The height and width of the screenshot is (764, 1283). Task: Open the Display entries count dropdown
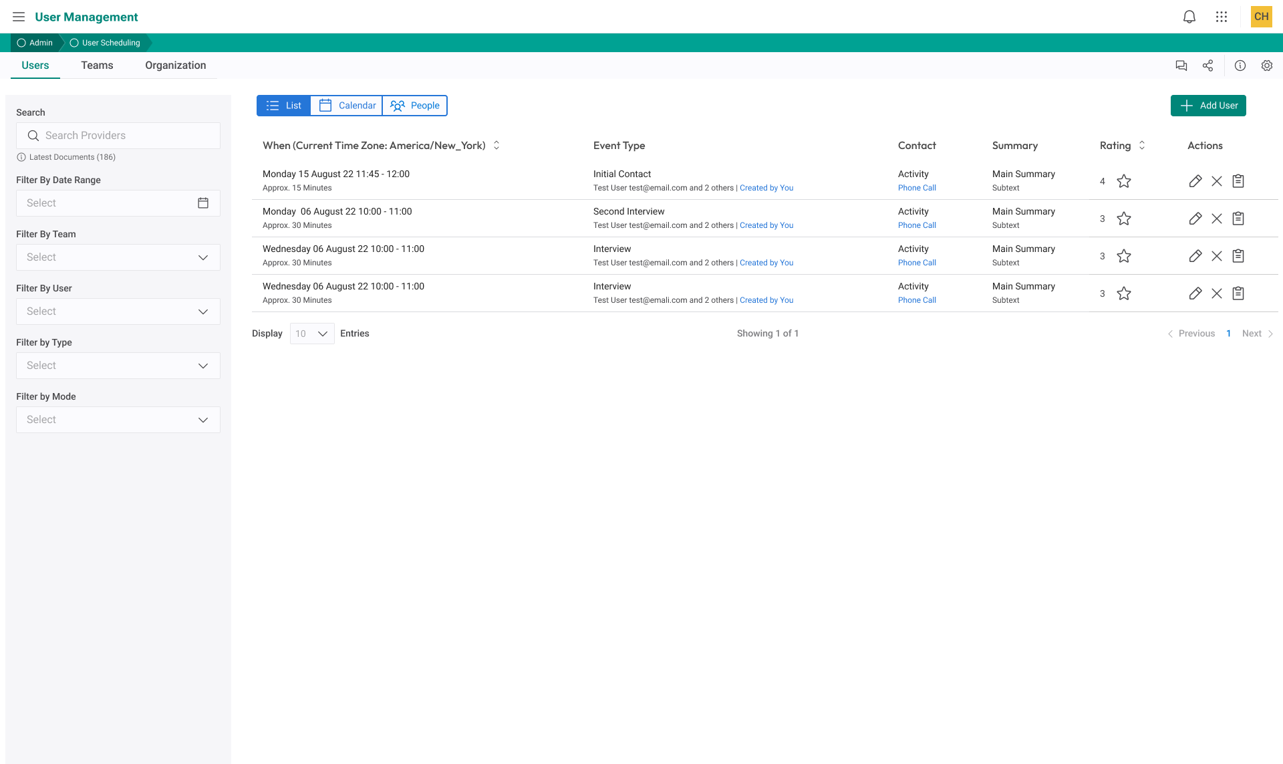click(312, 334)
